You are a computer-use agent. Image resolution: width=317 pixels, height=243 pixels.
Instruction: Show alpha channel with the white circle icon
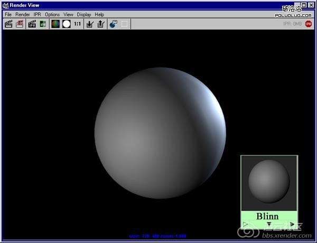67,24
